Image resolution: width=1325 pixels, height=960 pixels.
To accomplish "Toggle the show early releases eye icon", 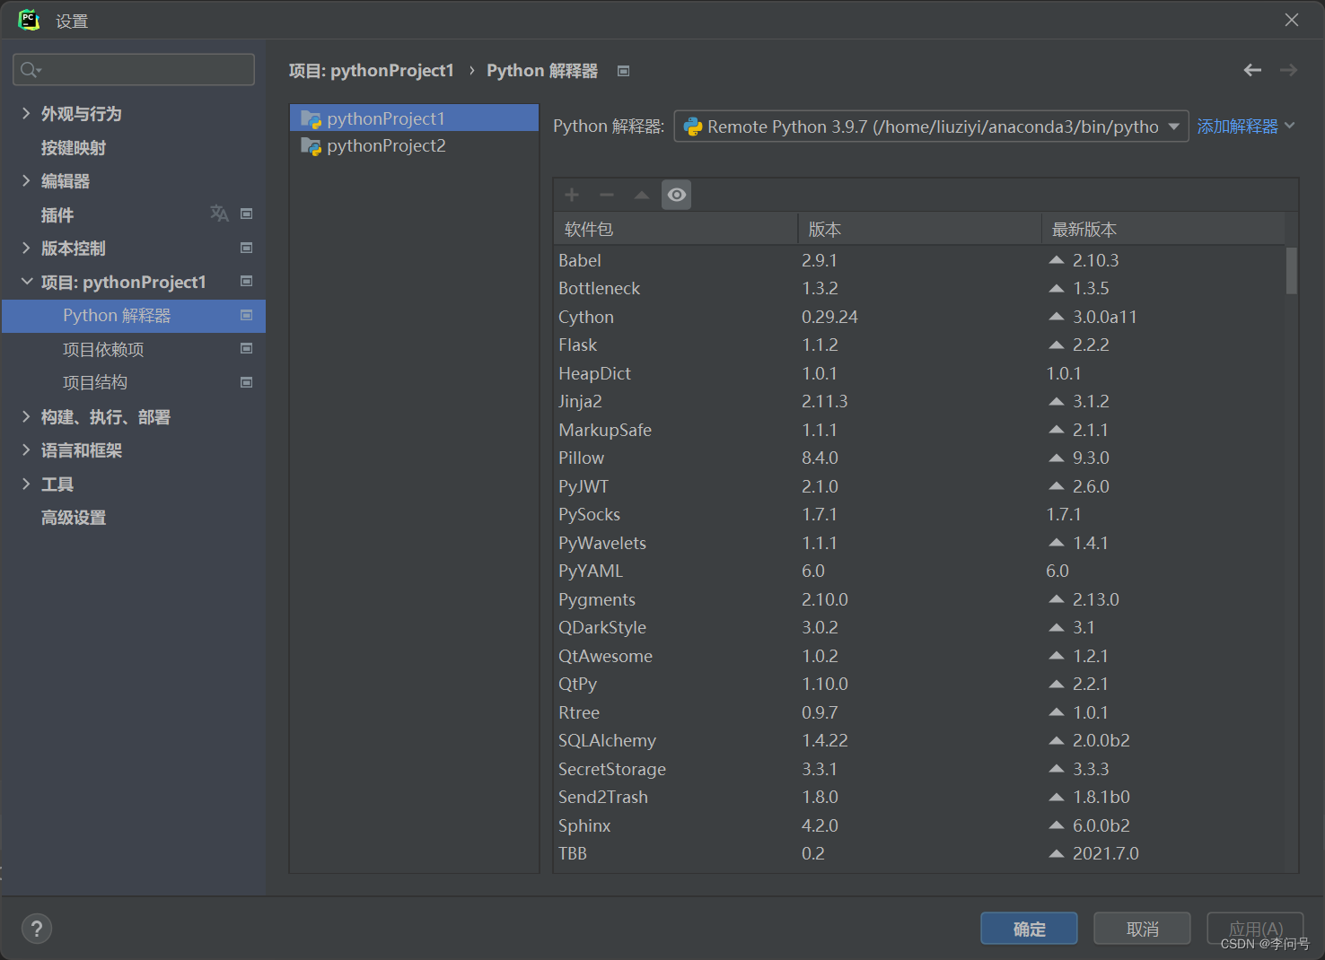I will coord(677,195).
